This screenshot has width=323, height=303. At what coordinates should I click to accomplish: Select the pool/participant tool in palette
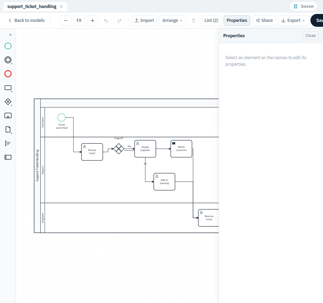[8, 157]
